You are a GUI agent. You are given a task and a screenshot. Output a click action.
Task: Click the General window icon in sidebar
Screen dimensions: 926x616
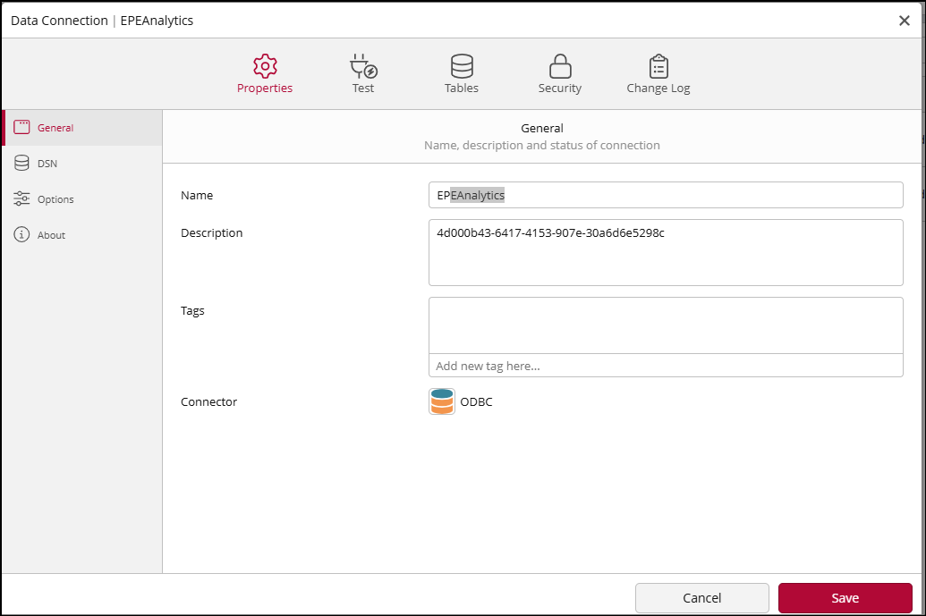[21, 127]
